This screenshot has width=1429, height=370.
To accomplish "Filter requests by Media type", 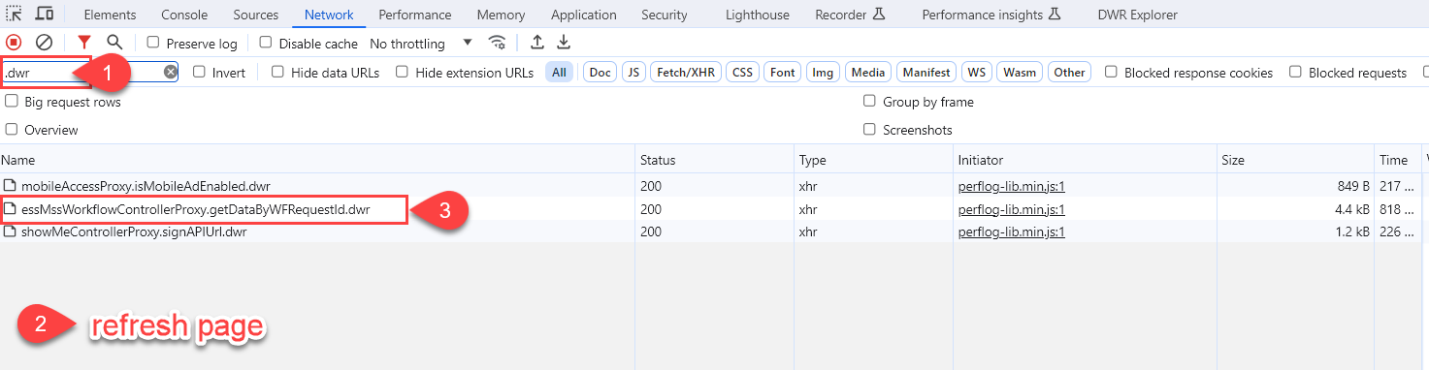I will point(868,72).
